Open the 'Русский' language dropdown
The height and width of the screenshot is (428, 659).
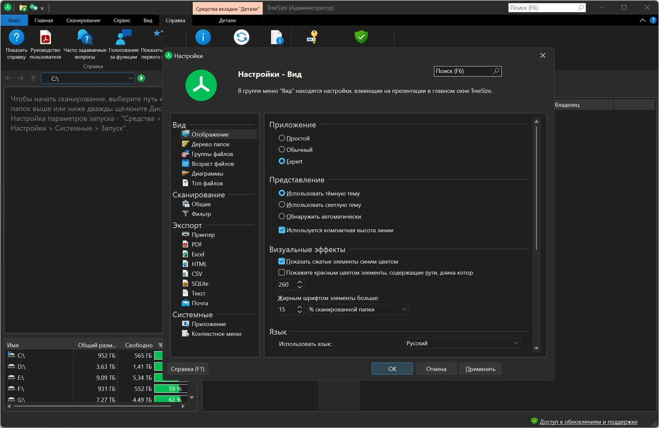tap(462, 343)
